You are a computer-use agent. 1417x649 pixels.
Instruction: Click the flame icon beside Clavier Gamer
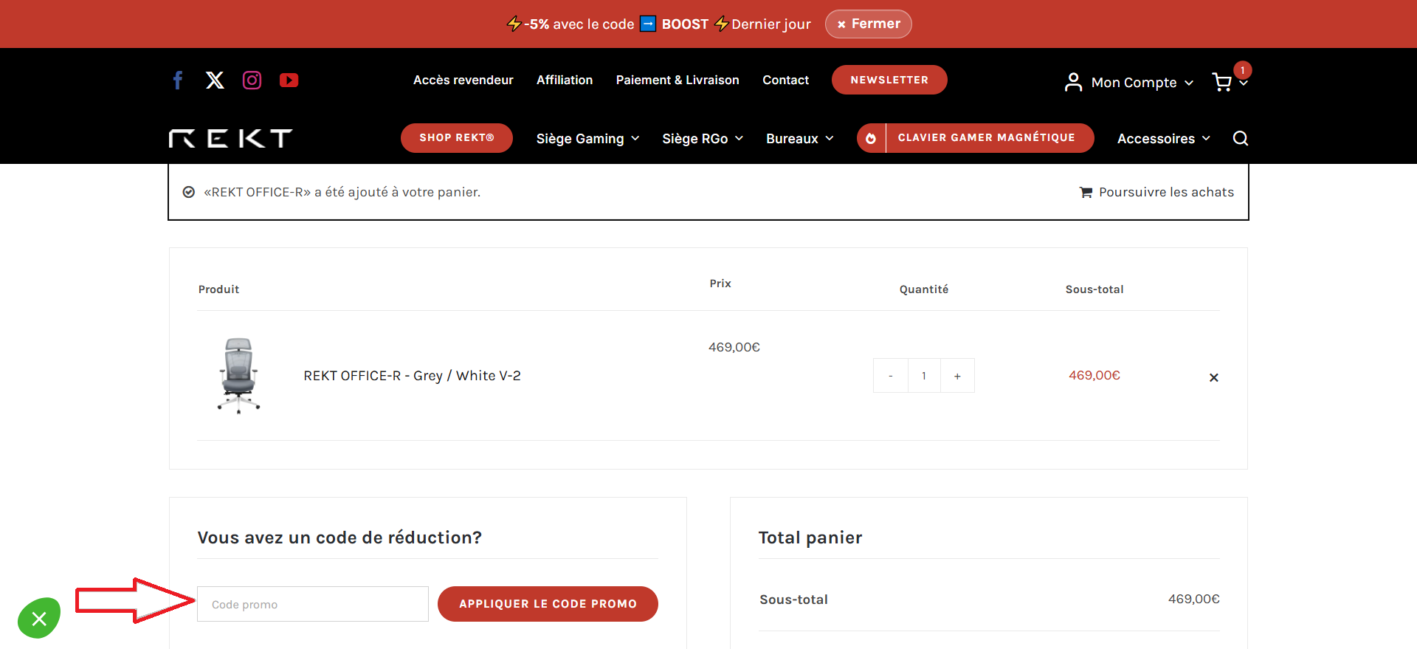(871, 138)
